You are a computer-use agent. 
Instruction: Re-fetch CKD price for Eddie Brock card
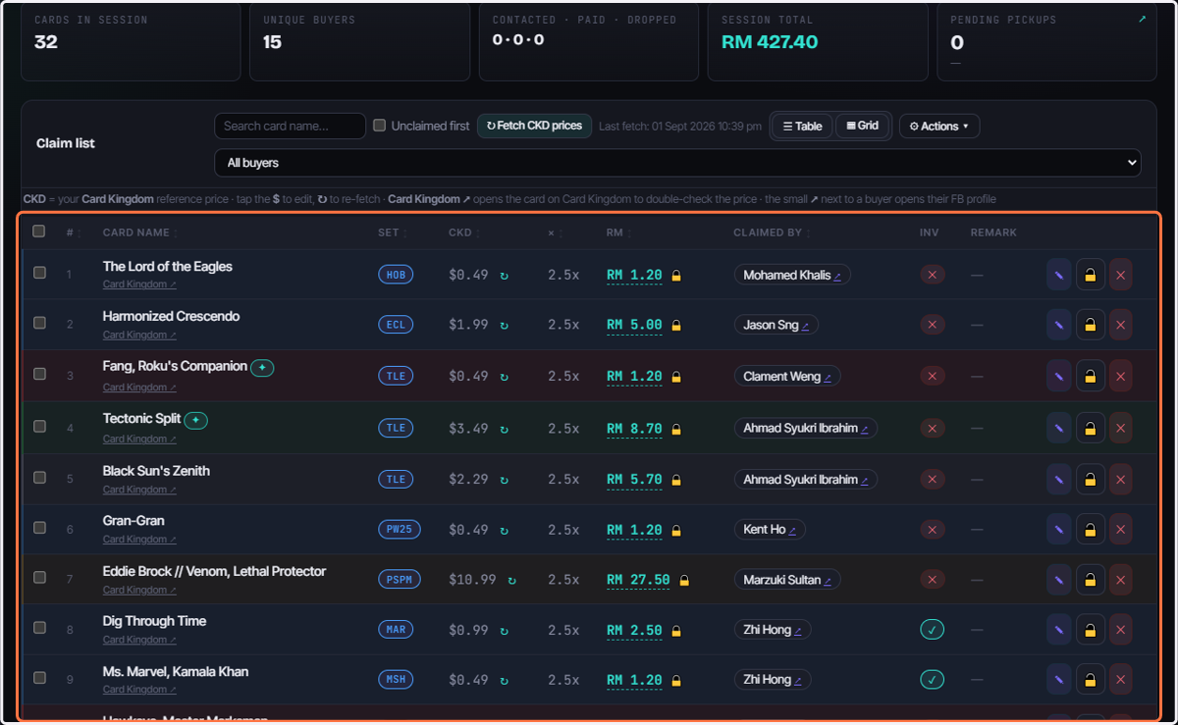point(511,580)
